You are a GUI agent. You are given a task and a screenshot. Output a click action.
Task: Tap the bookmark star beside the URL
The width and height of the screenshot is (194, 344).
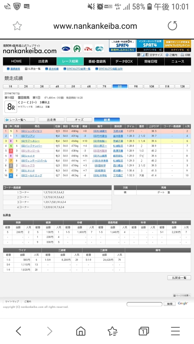tap(17, 26)
